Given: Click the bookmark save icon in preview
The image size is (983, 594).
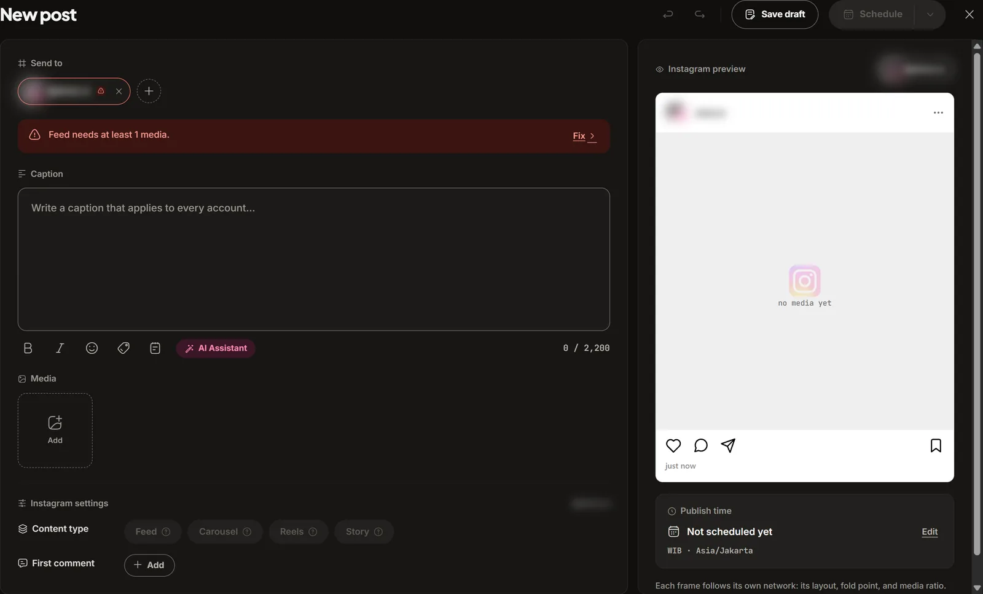Looking at the screenshot, I should click(936, 445).
